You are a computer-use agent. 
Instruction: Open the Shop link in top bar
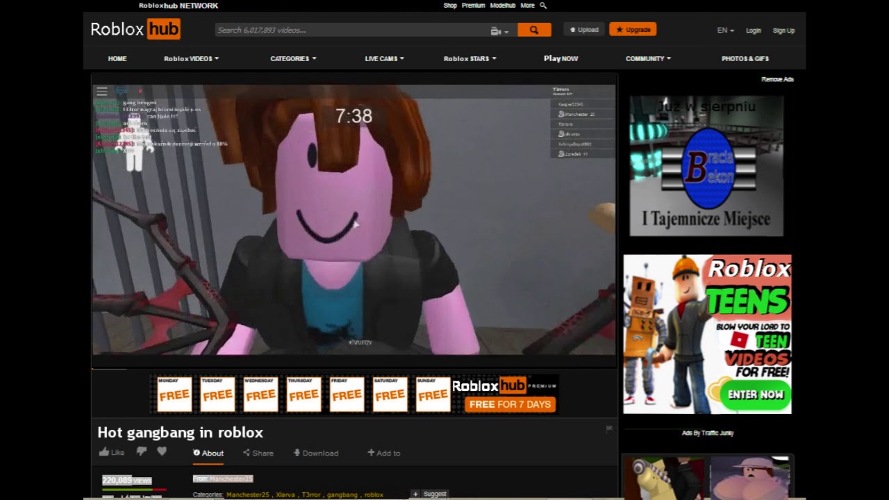click(450, 6)
